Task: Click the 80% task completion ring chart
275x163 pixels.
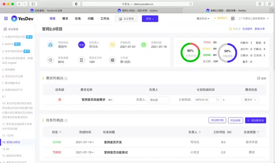Action: [190, 52]
